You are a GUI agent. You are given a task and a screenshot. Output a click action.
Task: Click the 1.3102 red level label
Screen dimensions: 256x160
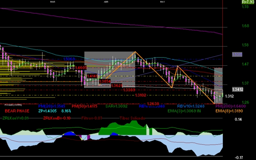(x=141, y=95)
